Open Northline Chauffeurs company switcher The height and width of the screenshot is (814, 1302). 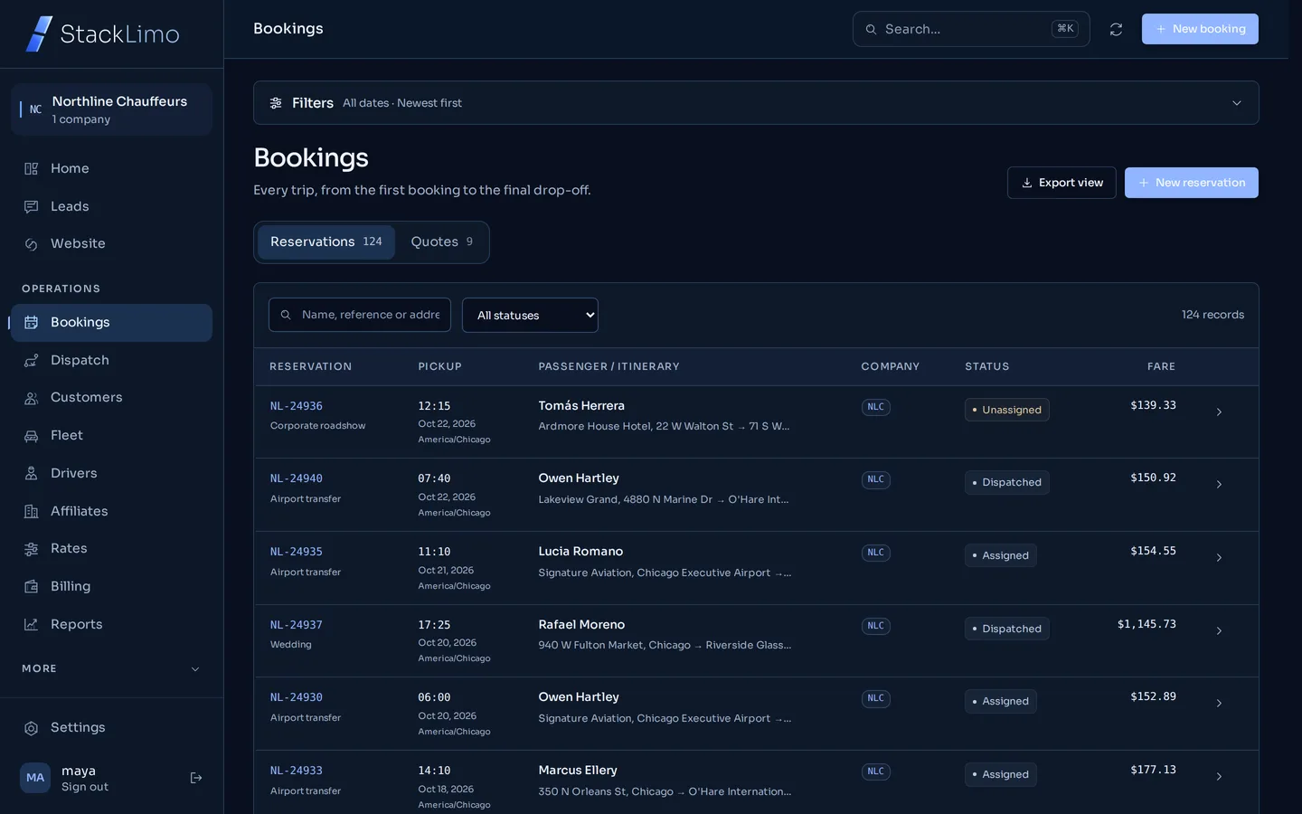(111, 109)
